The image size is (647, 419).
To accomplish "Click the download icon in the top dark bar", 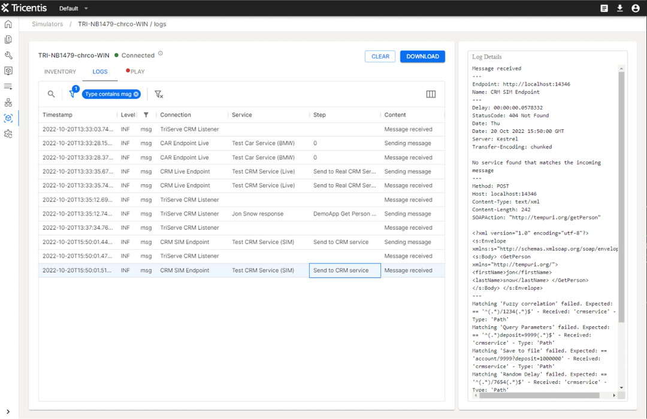I will pyautogui.click(x=619, y=8).
